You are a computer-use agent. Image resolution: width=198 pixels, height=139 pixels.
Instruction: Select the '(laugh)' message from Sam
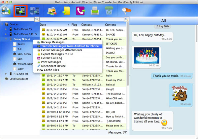click(83, 89)
